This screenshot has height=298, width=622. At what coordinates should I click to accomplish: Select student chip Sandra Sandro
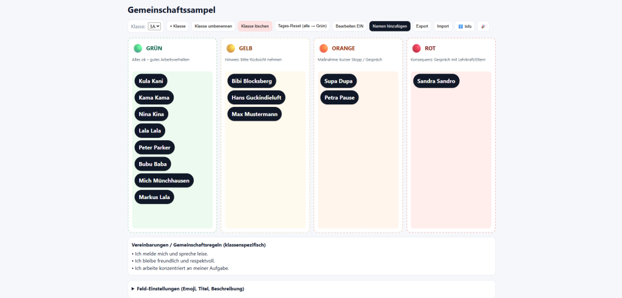coord(436,81)
